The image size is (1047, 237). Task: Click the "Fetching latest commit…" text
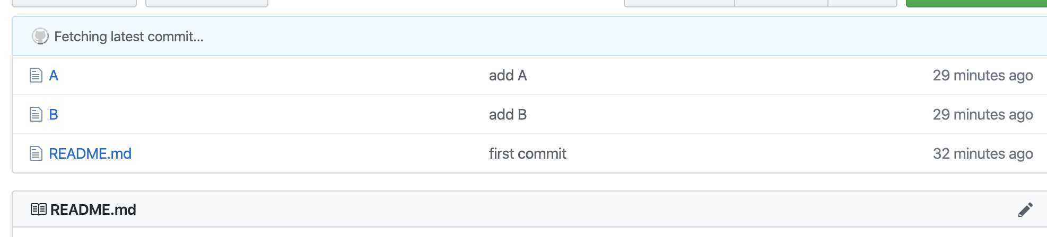coord(129,37)
